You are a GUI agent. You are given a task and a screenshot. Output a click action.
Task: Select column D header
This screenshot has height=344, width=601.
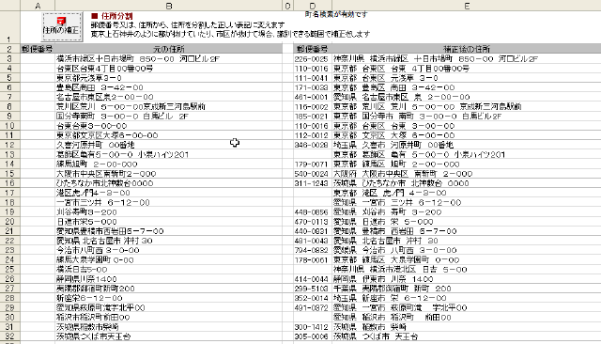coord(313,6)
